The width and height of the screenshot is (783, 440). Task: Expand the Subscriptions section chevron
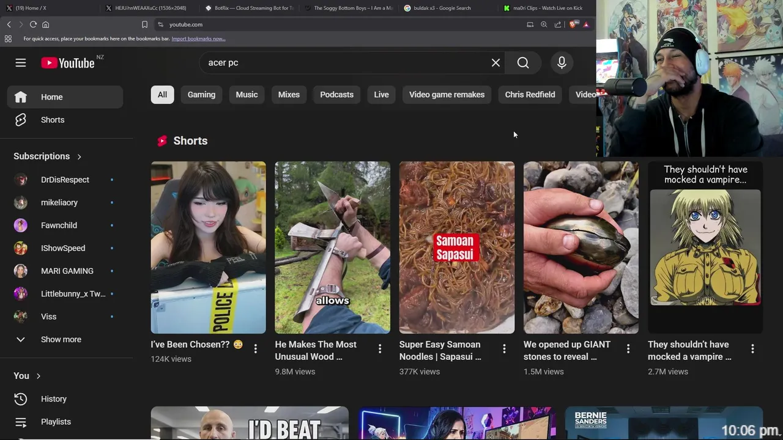[x=79, y=156]
